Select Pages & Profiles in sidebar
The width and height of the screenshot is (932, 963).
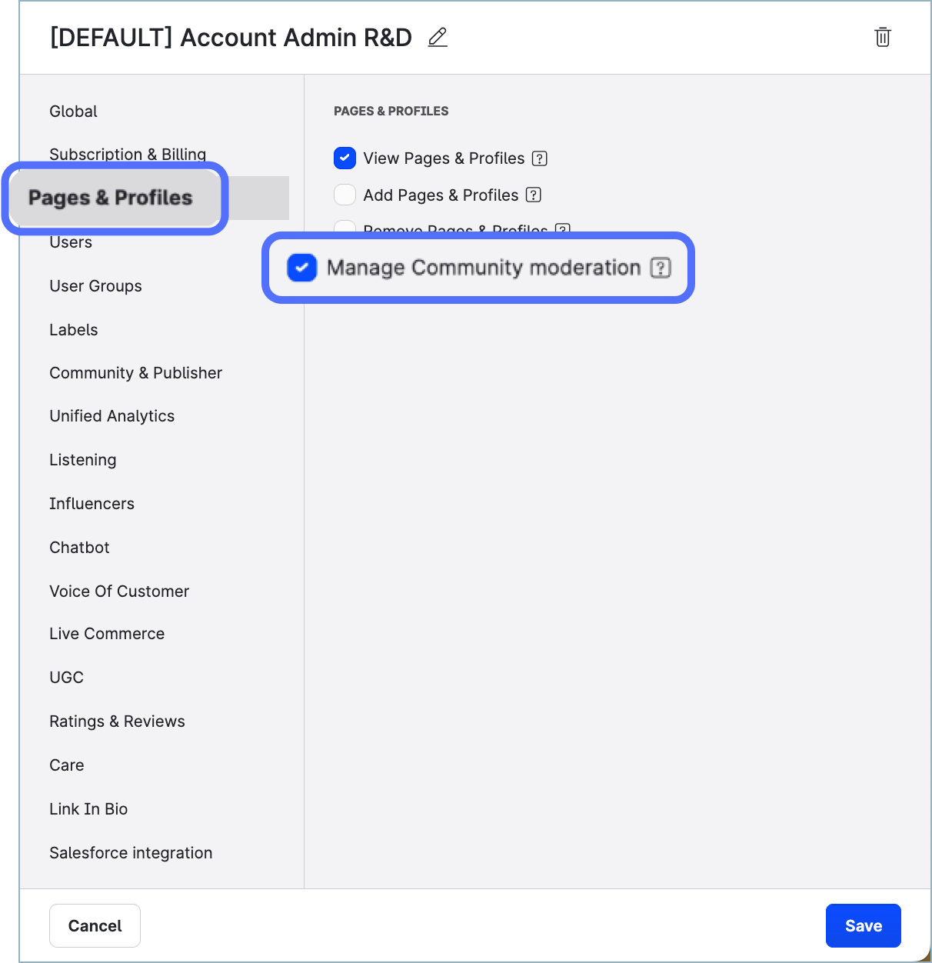click(111, 198)
